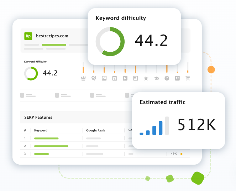Click the large Keyword difficulty donut chart
Screen dimensions: 236x191
tap(110, 41)
